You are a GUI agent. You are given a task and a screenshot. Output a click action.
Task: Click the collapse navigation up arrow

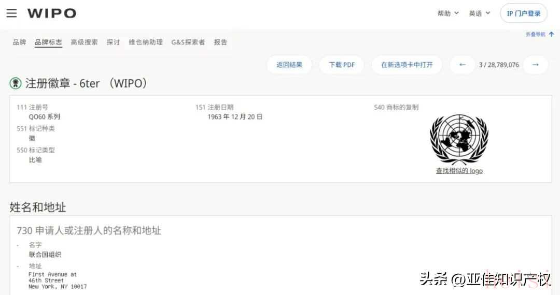click(x=551, y=34)
